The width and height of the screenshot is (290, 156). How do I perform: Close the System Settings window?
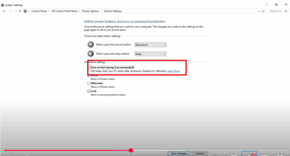click(286, 5)
